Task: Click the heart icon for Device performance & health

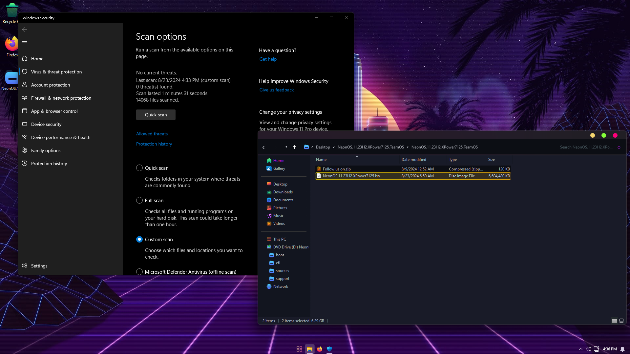Action: [x=25, y=137]
